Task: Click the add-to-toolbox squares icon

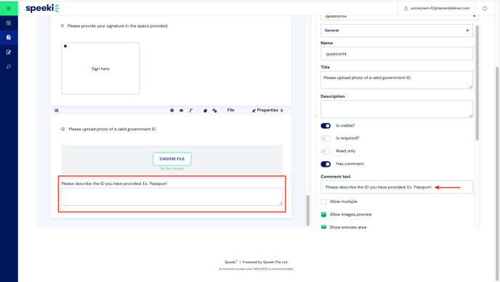Action: [x=214, y=110]
